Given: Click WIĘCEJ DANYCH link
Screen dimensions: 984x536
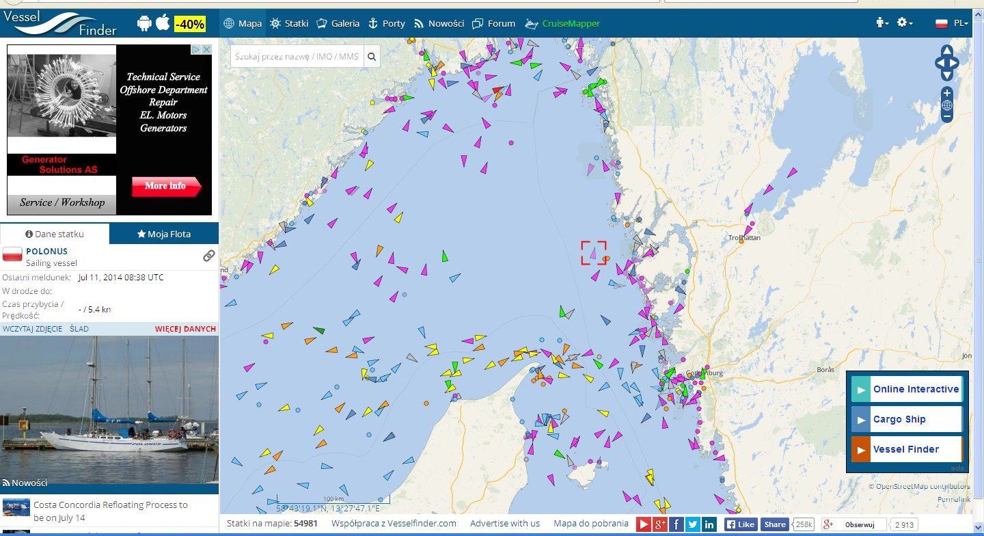Looking at the screenshot, I should pyautogui.click(x=185, y=329).
